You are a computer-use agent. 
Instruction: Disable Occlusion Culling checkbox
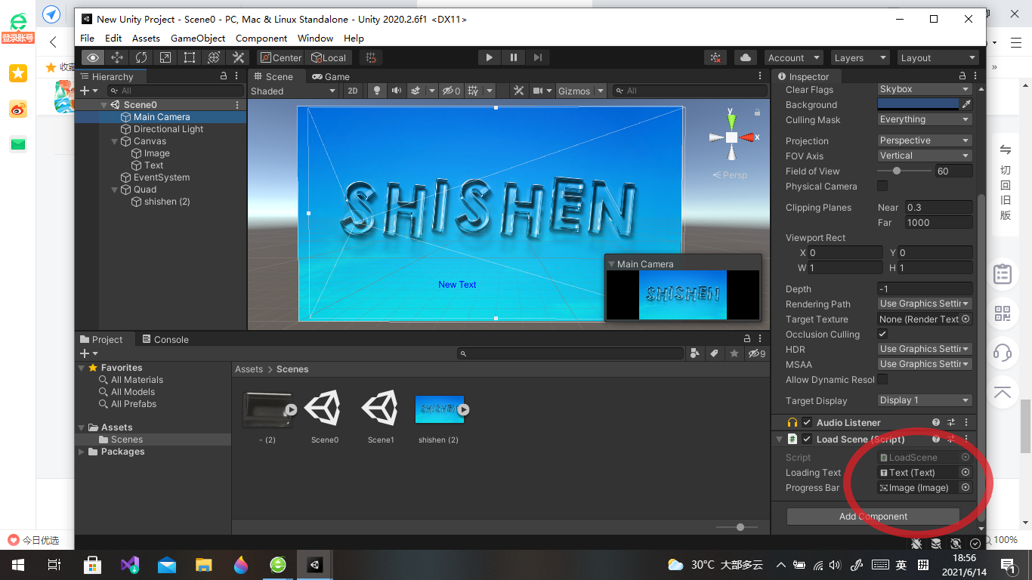pos(882,334)
